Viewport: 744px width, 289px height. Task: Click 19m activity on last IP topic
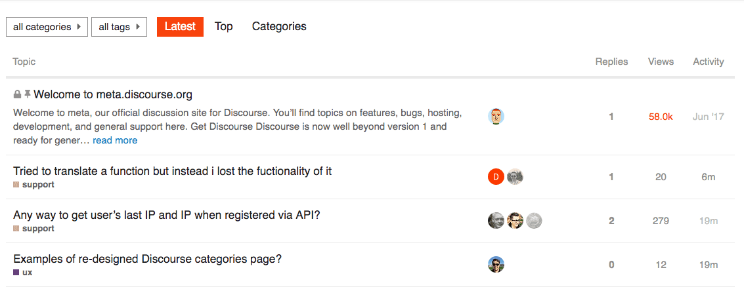pyautogui.click(x=709, y=221)
